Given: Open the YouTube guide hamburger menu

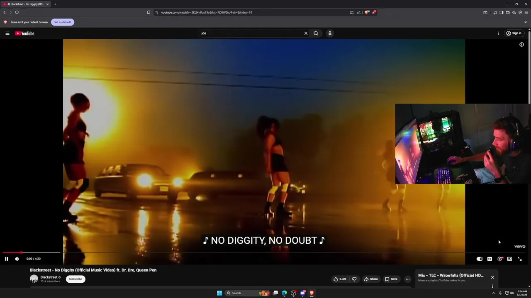Looking at the screenshot, I should point(7,33).
